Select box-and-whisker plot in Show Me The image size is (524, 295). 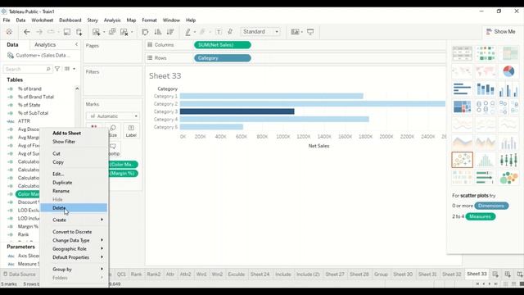point(508,160)
